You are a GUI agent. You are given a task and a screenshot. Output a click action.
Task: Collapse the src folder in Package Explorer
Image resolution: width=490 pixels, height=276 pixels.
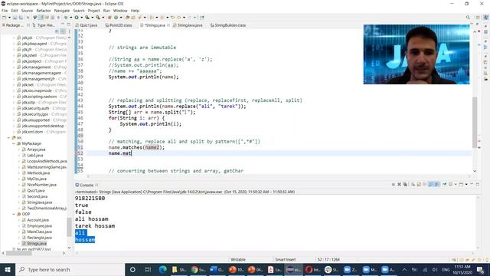[x=8, y=138]
